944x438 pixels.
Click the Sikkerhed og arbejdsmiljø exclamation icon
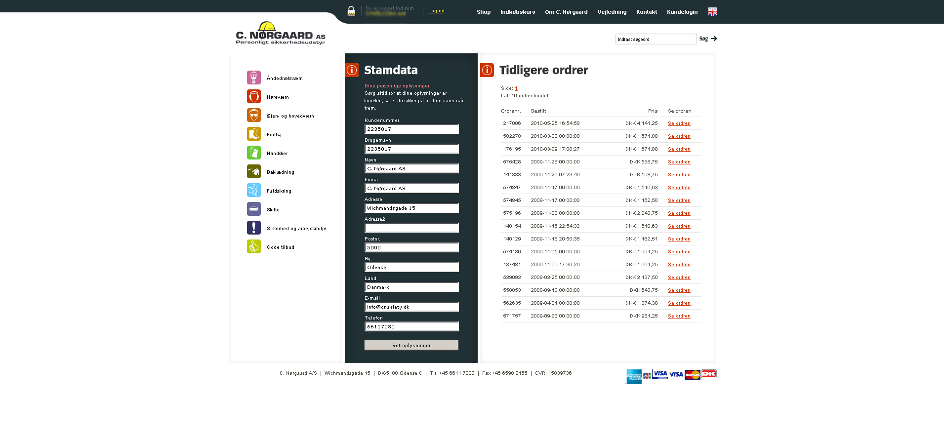coord(253,228)
